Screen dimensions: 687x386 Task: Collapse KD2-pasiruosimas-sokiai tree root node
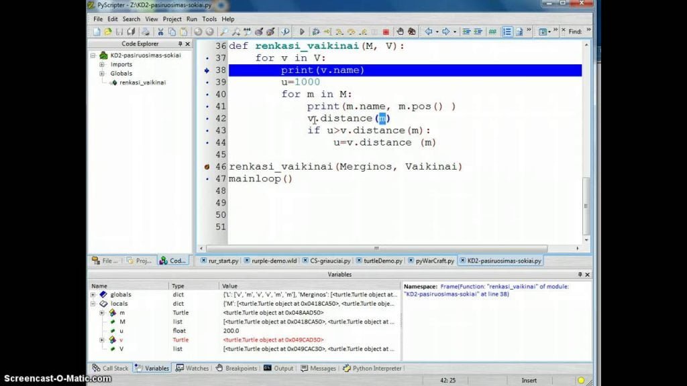93,56
